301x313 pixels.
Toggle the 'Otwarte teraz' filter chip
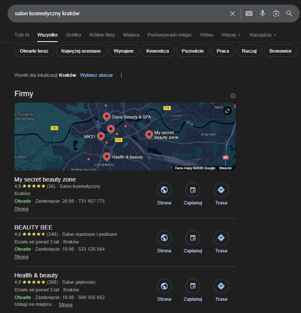[34, 51]
